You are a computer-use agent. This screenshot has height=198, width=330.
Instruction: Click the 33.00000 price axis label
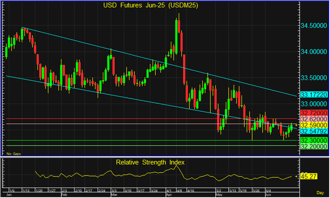point(314,104)
